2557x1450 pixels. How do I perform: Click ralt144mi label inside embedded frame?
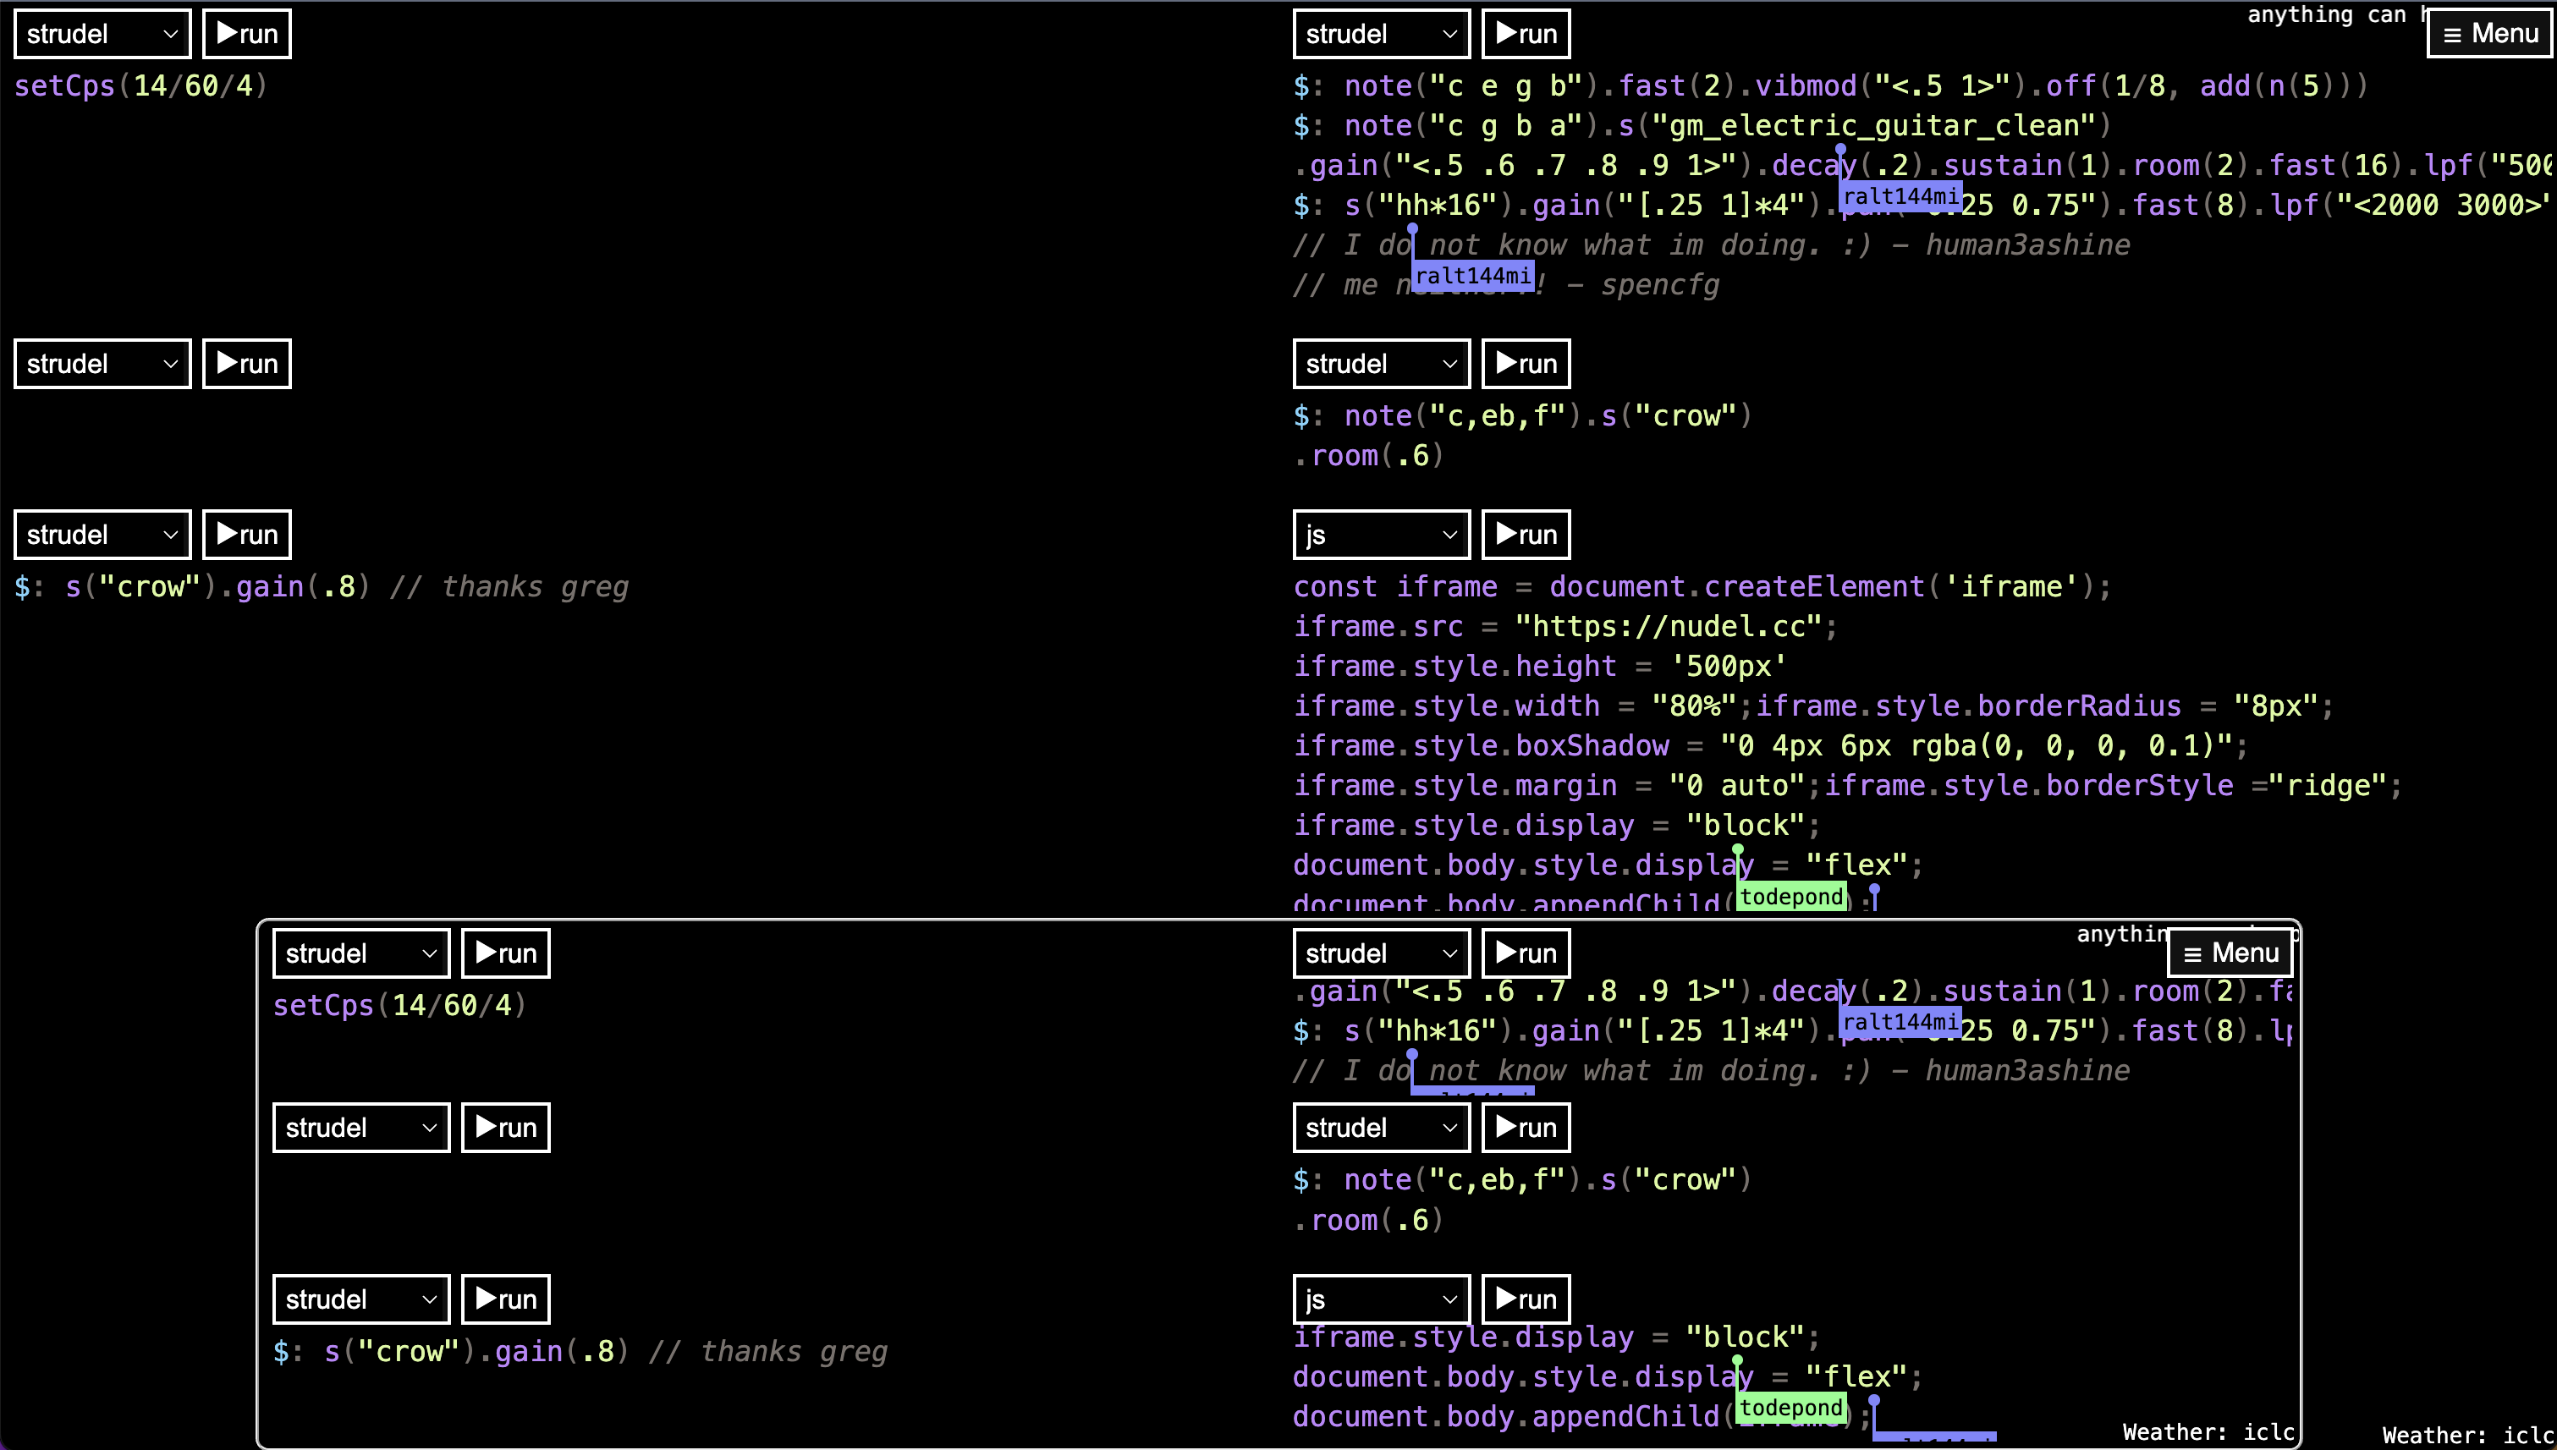1900,1022
